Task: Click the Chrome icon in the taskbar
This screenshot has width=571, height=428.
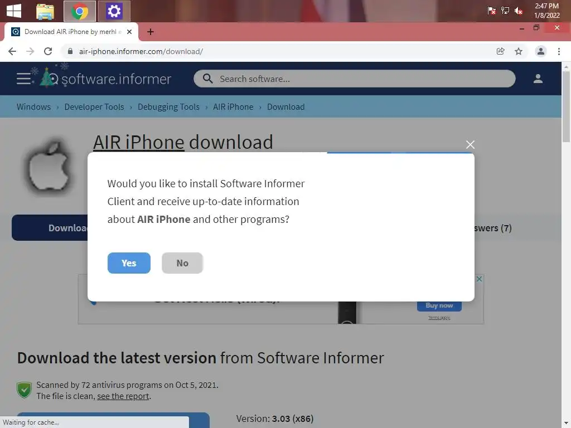Action: [x=80, y=11]
